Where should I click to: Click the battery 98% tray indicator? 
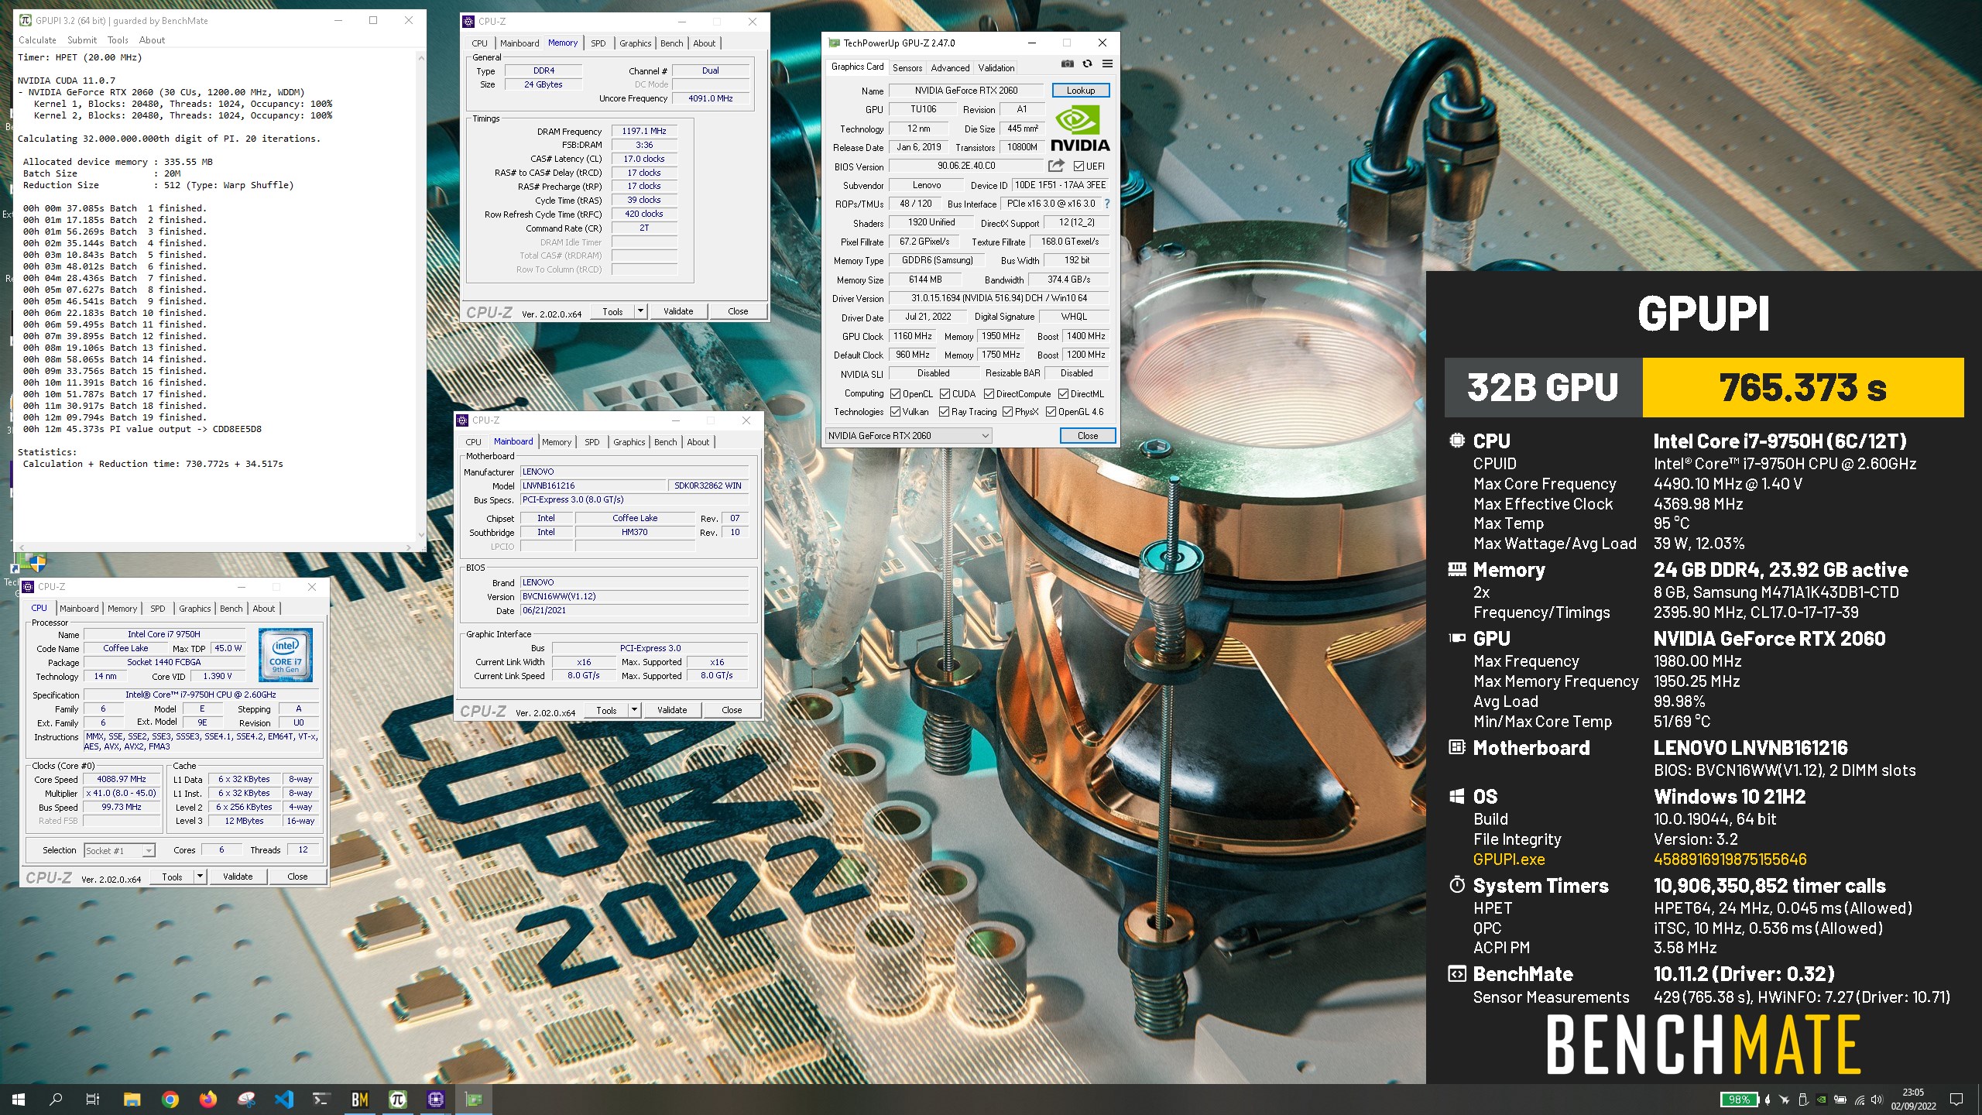click(1740, 1100)
